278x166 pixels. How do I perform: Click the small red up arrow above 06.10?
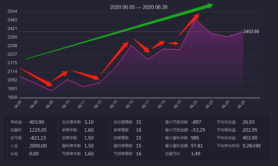click(60, 76)
